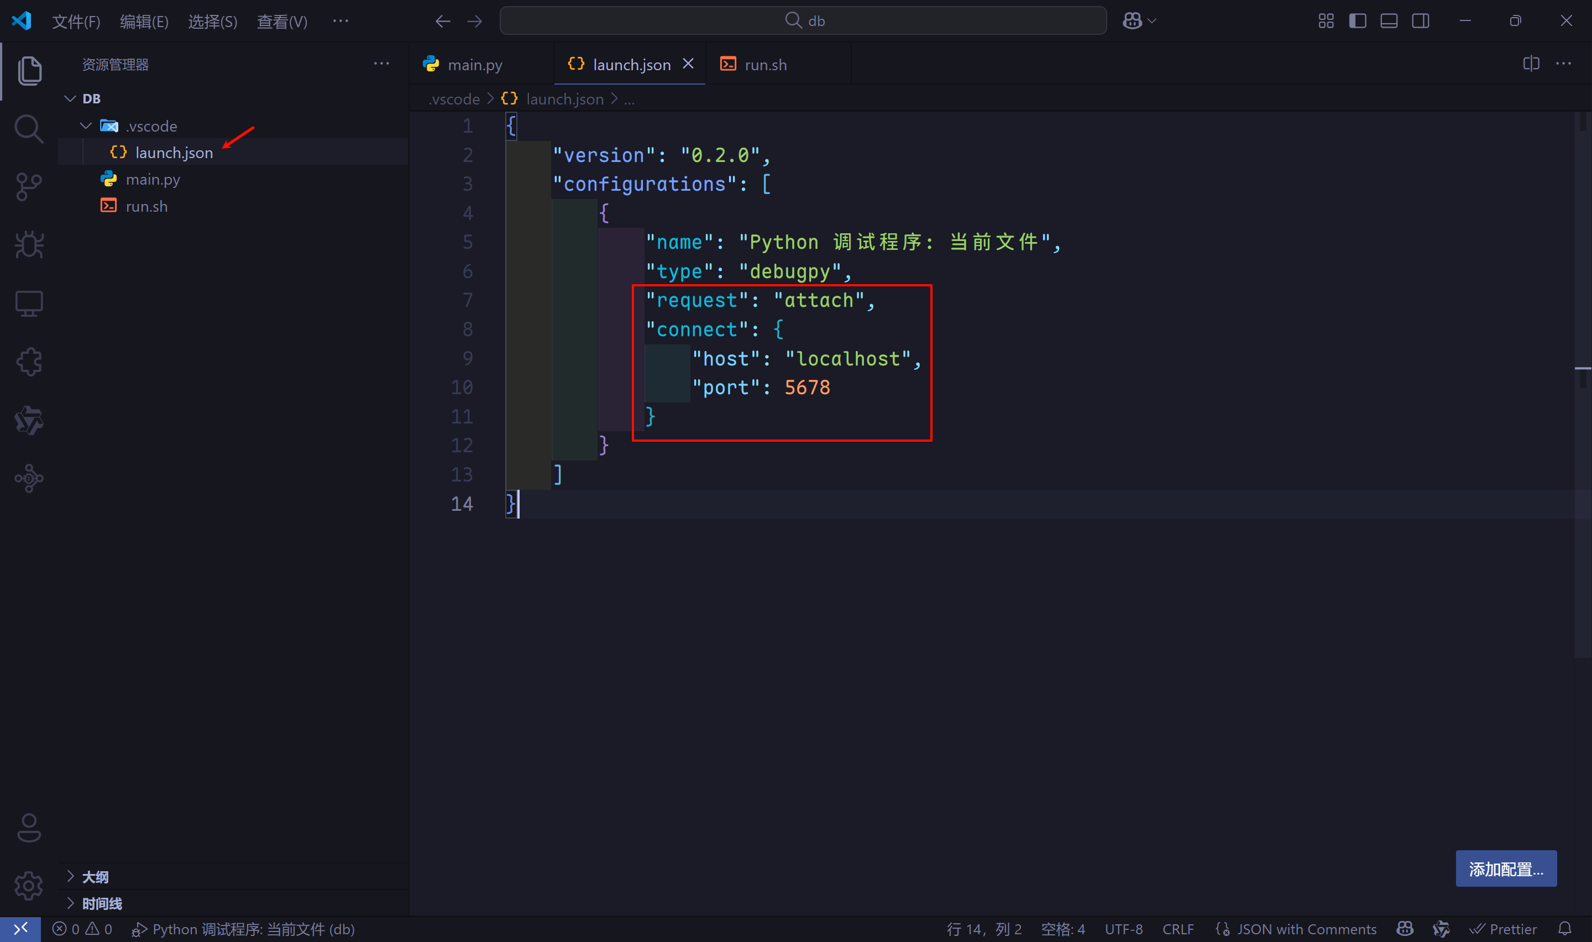1592x942 pixels.
Task: Expand the 时间线 timeline section
Action: click(x=102, y=903)
